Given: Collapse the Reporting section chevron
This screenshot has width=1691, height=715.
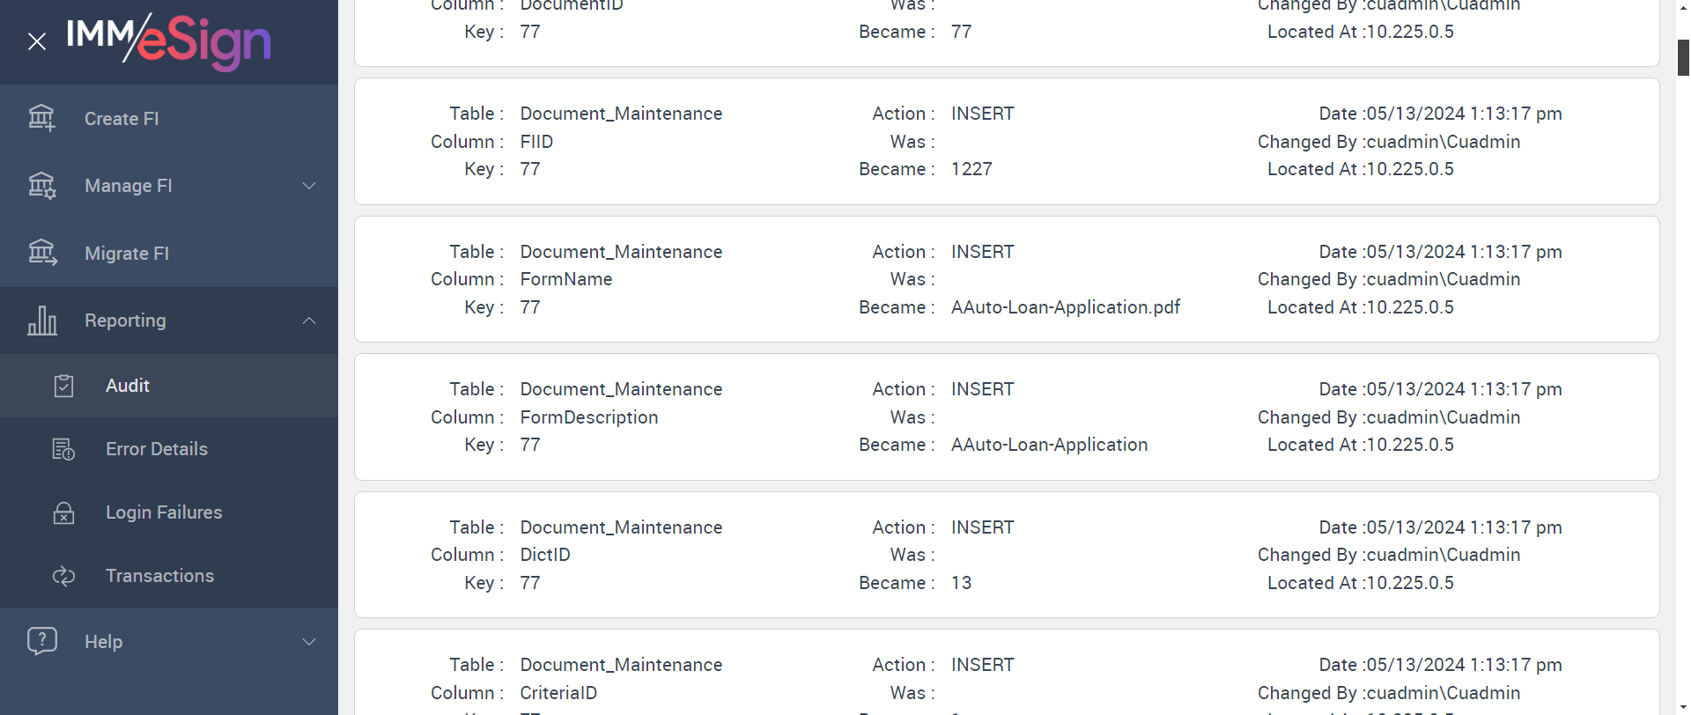Looking at the screenshot, I should click(309, 321).
